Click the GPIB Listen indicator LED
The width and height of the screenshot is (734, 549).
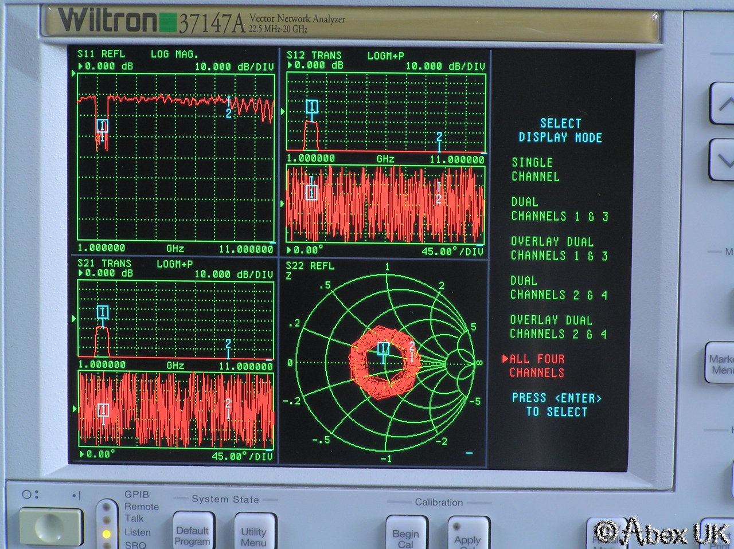point(107,534)
